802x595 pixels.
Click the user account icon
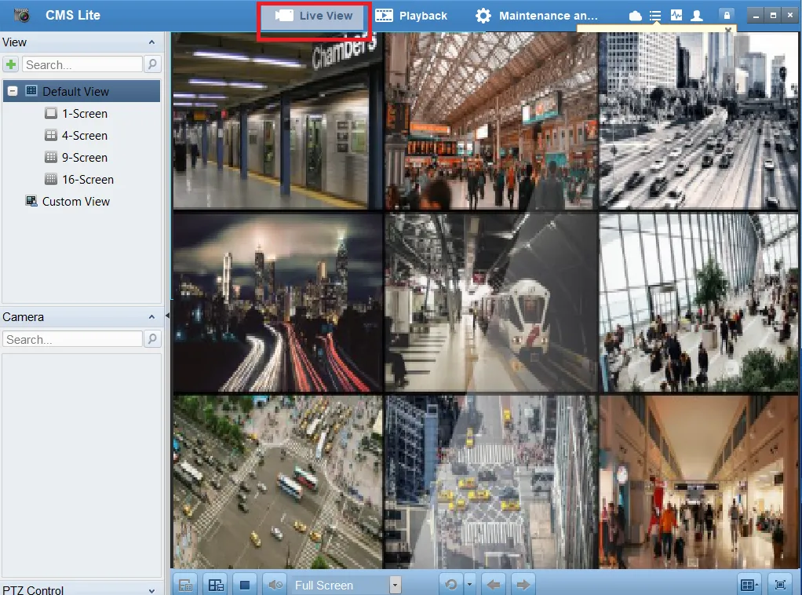696,16
